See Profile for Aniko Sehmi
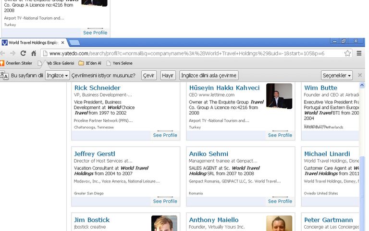This screenshot has width=369, height=231. click(x=280, y=201)
